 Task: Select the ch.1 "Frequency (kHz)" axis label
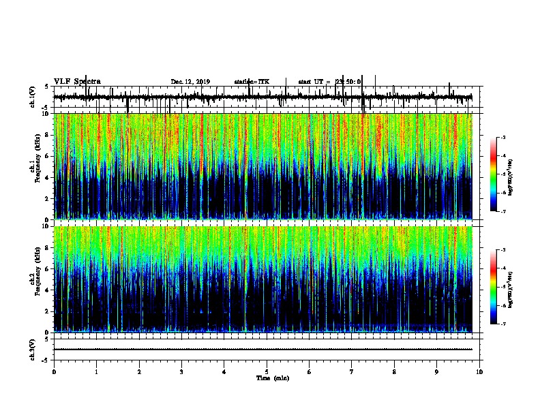click(37, 159)
